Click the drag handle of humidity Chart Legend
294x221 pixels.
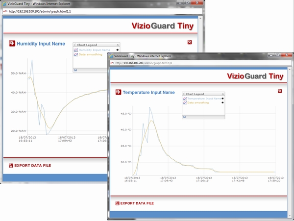[75, 45]
